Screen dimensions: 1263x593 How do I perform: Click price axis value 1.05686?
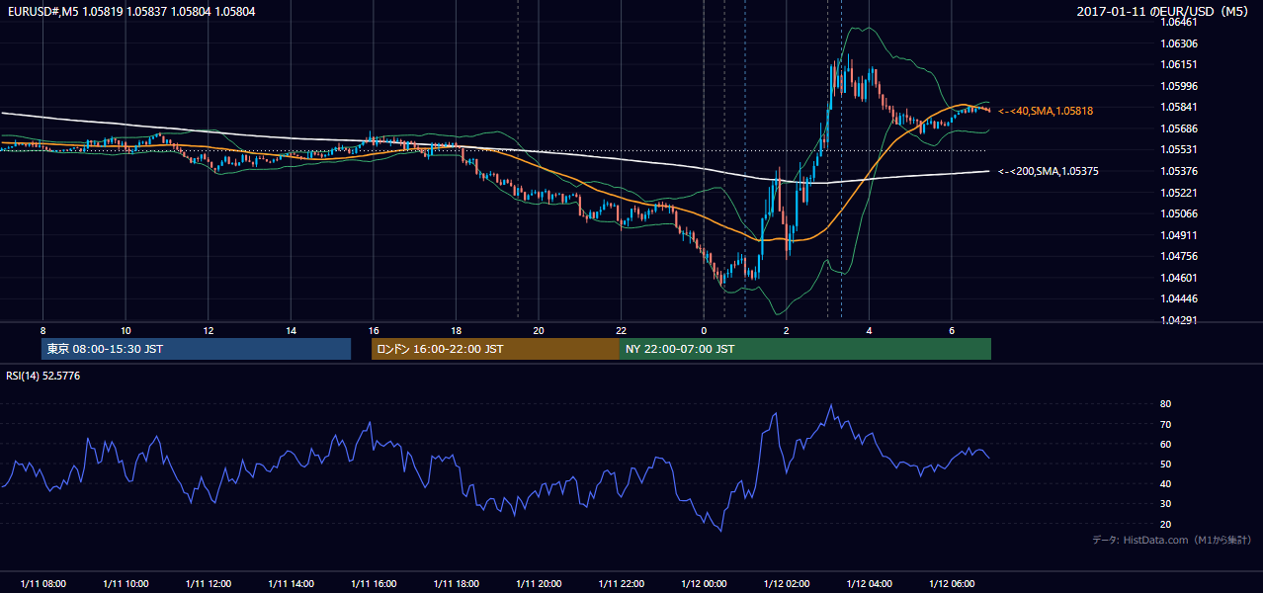pyautogui.click(x=1180, y=128)
